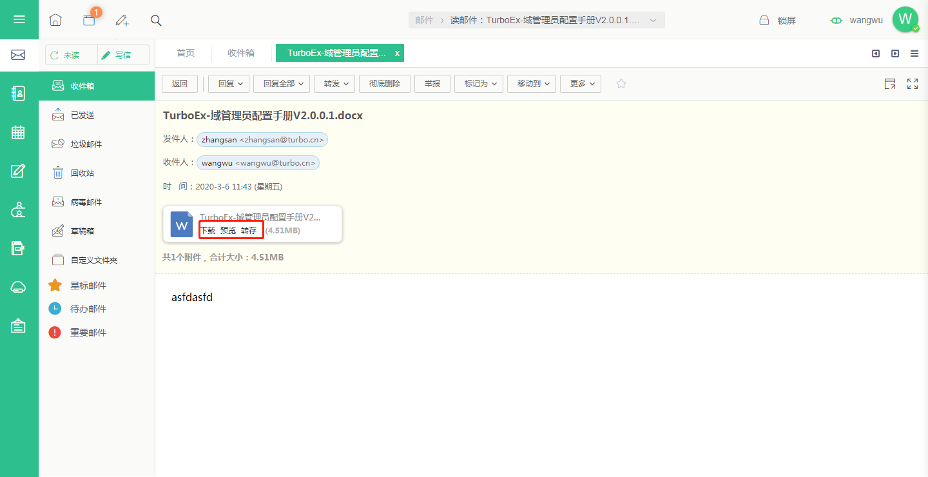928x477 pixels.
Task: Open search with the magnifier icon
Action: (156, 20)
